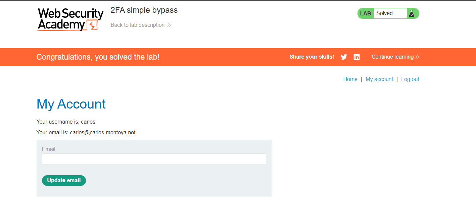The height and width of the screenshot is (207, 476).
Task: Share on LinkedIn via its icon
Action: tap(356, 57)
